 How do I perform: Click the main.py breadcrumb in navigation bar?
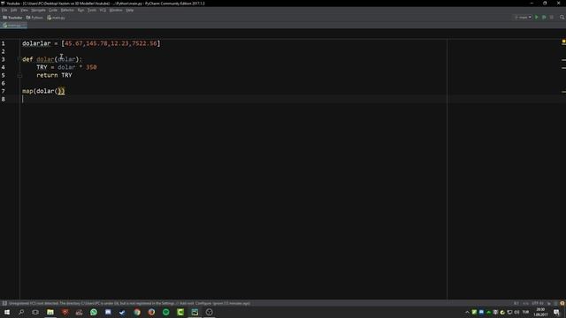click(56, 18)
